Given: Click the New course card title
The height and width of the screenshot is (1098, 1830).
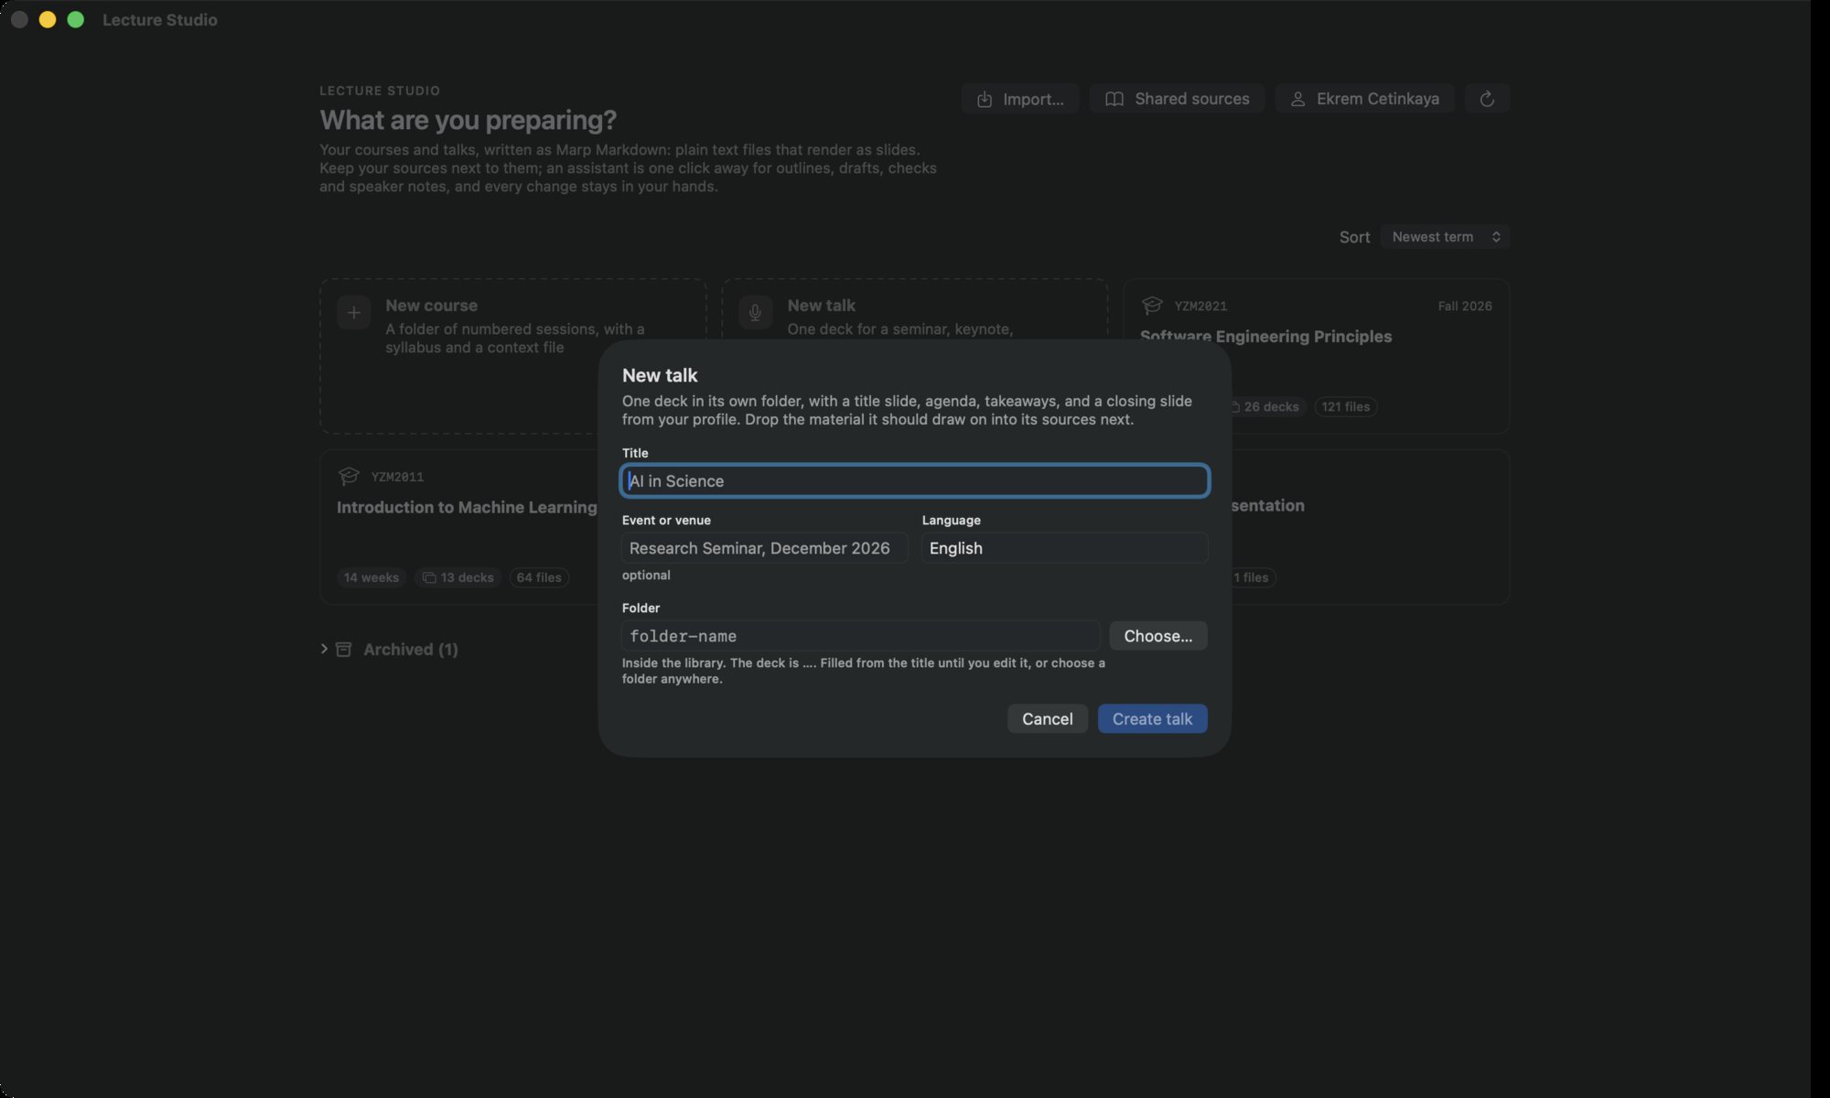Looking at the screenshot, I should pos(431,306).
